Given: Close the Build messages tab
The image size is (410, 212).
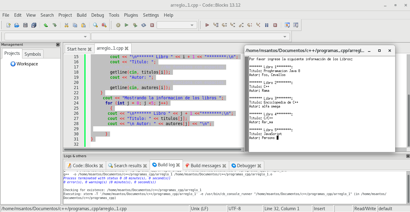Looking at the screenshot, I should pos(224,166).
